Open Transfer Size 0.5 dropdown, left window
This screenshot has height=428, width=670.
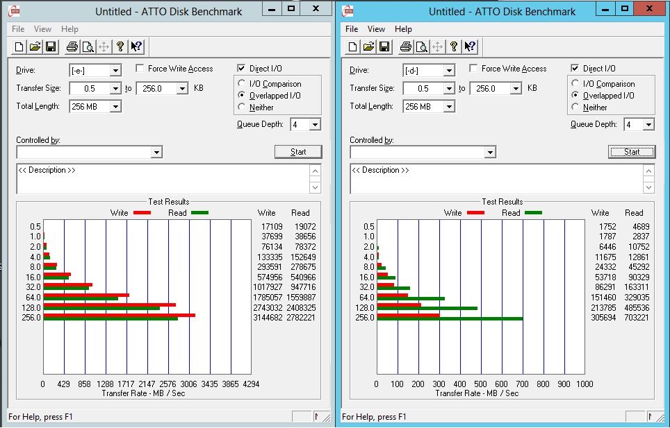(115, 88)
